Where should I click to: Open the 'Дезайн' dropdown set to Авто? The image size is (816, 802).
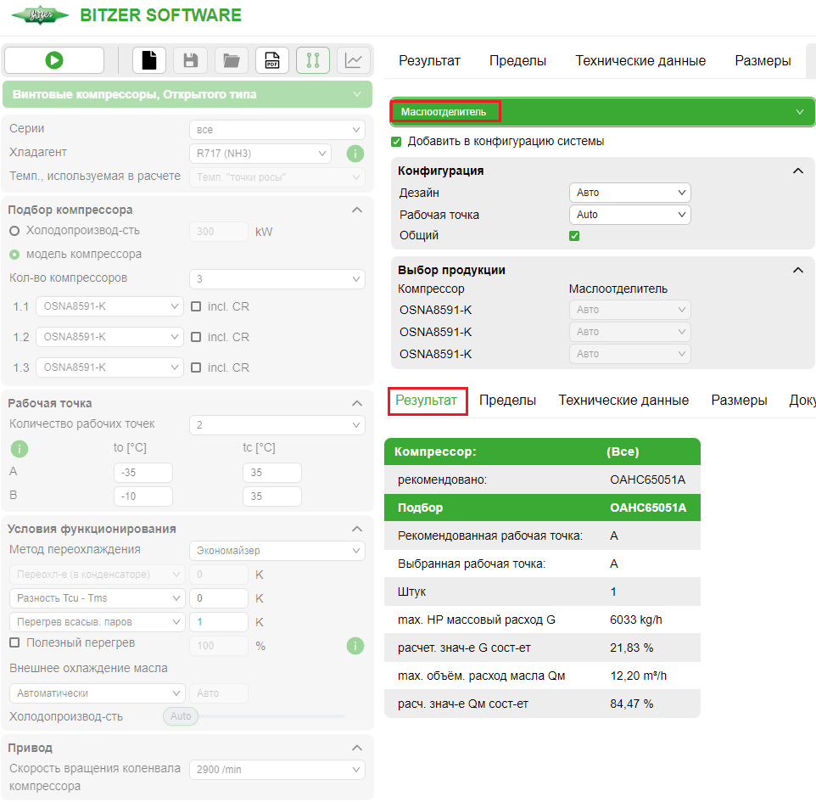click(x=629, y=193)
